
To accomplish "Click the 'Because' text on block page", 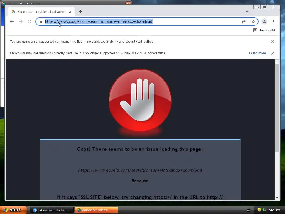I will (x=140, y=181).
